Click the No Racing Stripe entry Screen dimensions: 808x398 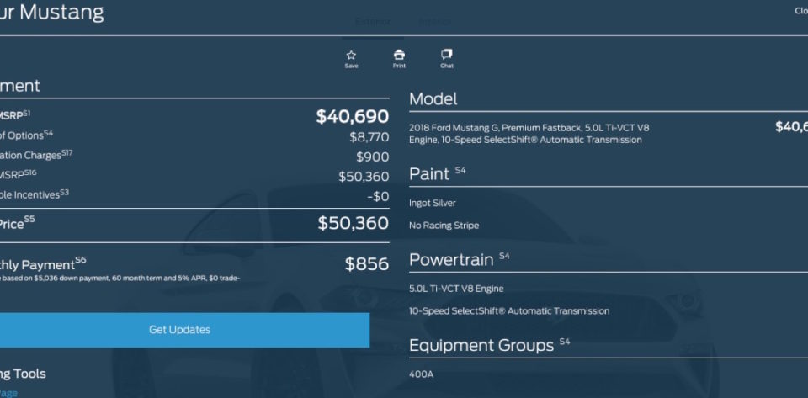pyautogui.click(x=444, y=225)
